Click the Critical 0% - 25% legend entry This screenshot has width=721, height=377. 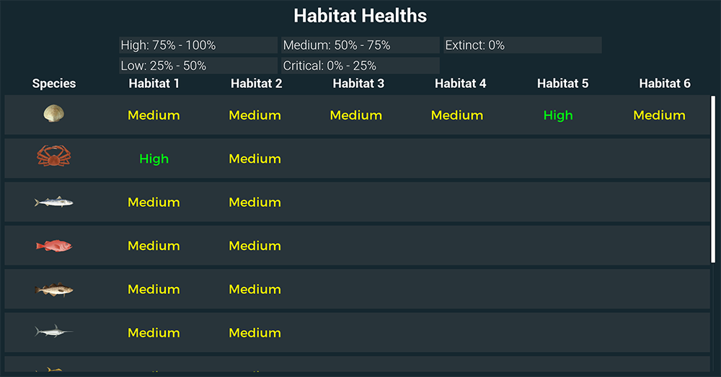(x=360, y=66)
